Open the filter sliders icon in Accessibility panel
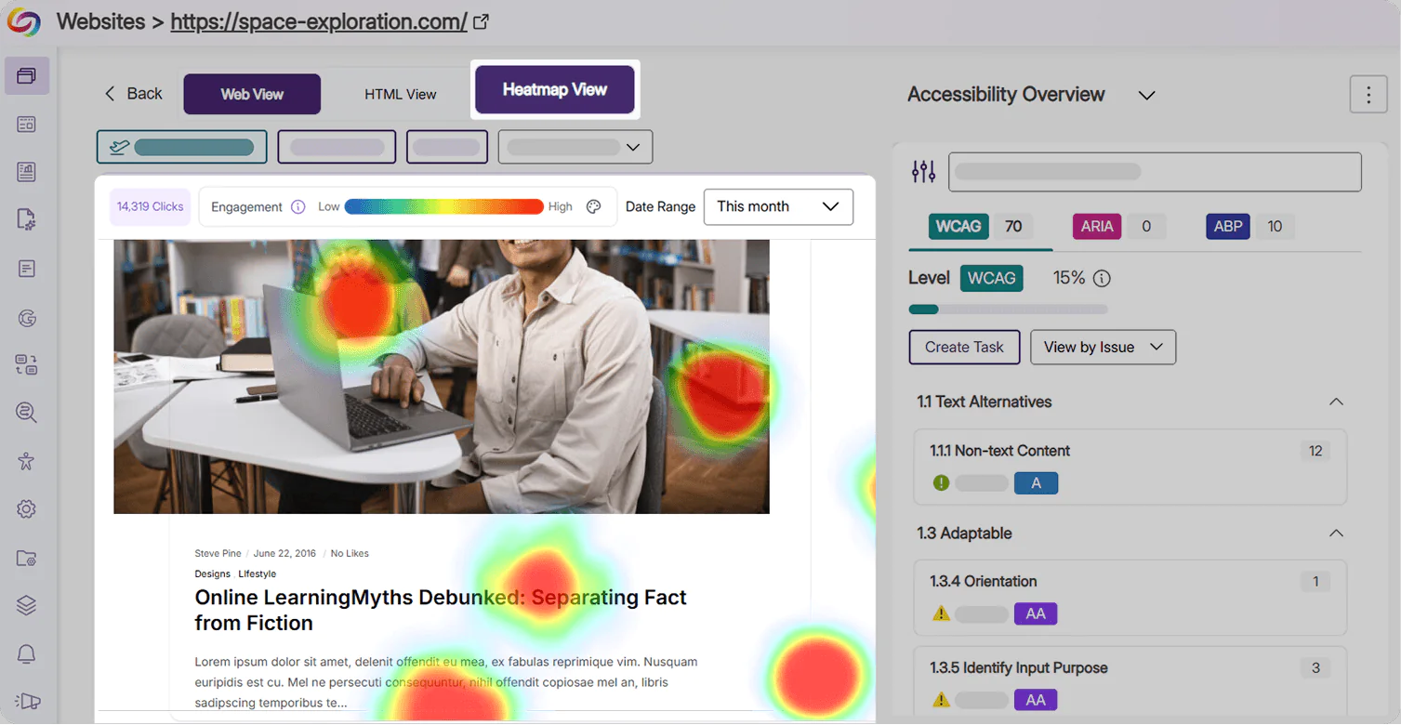 coord(923,171)
